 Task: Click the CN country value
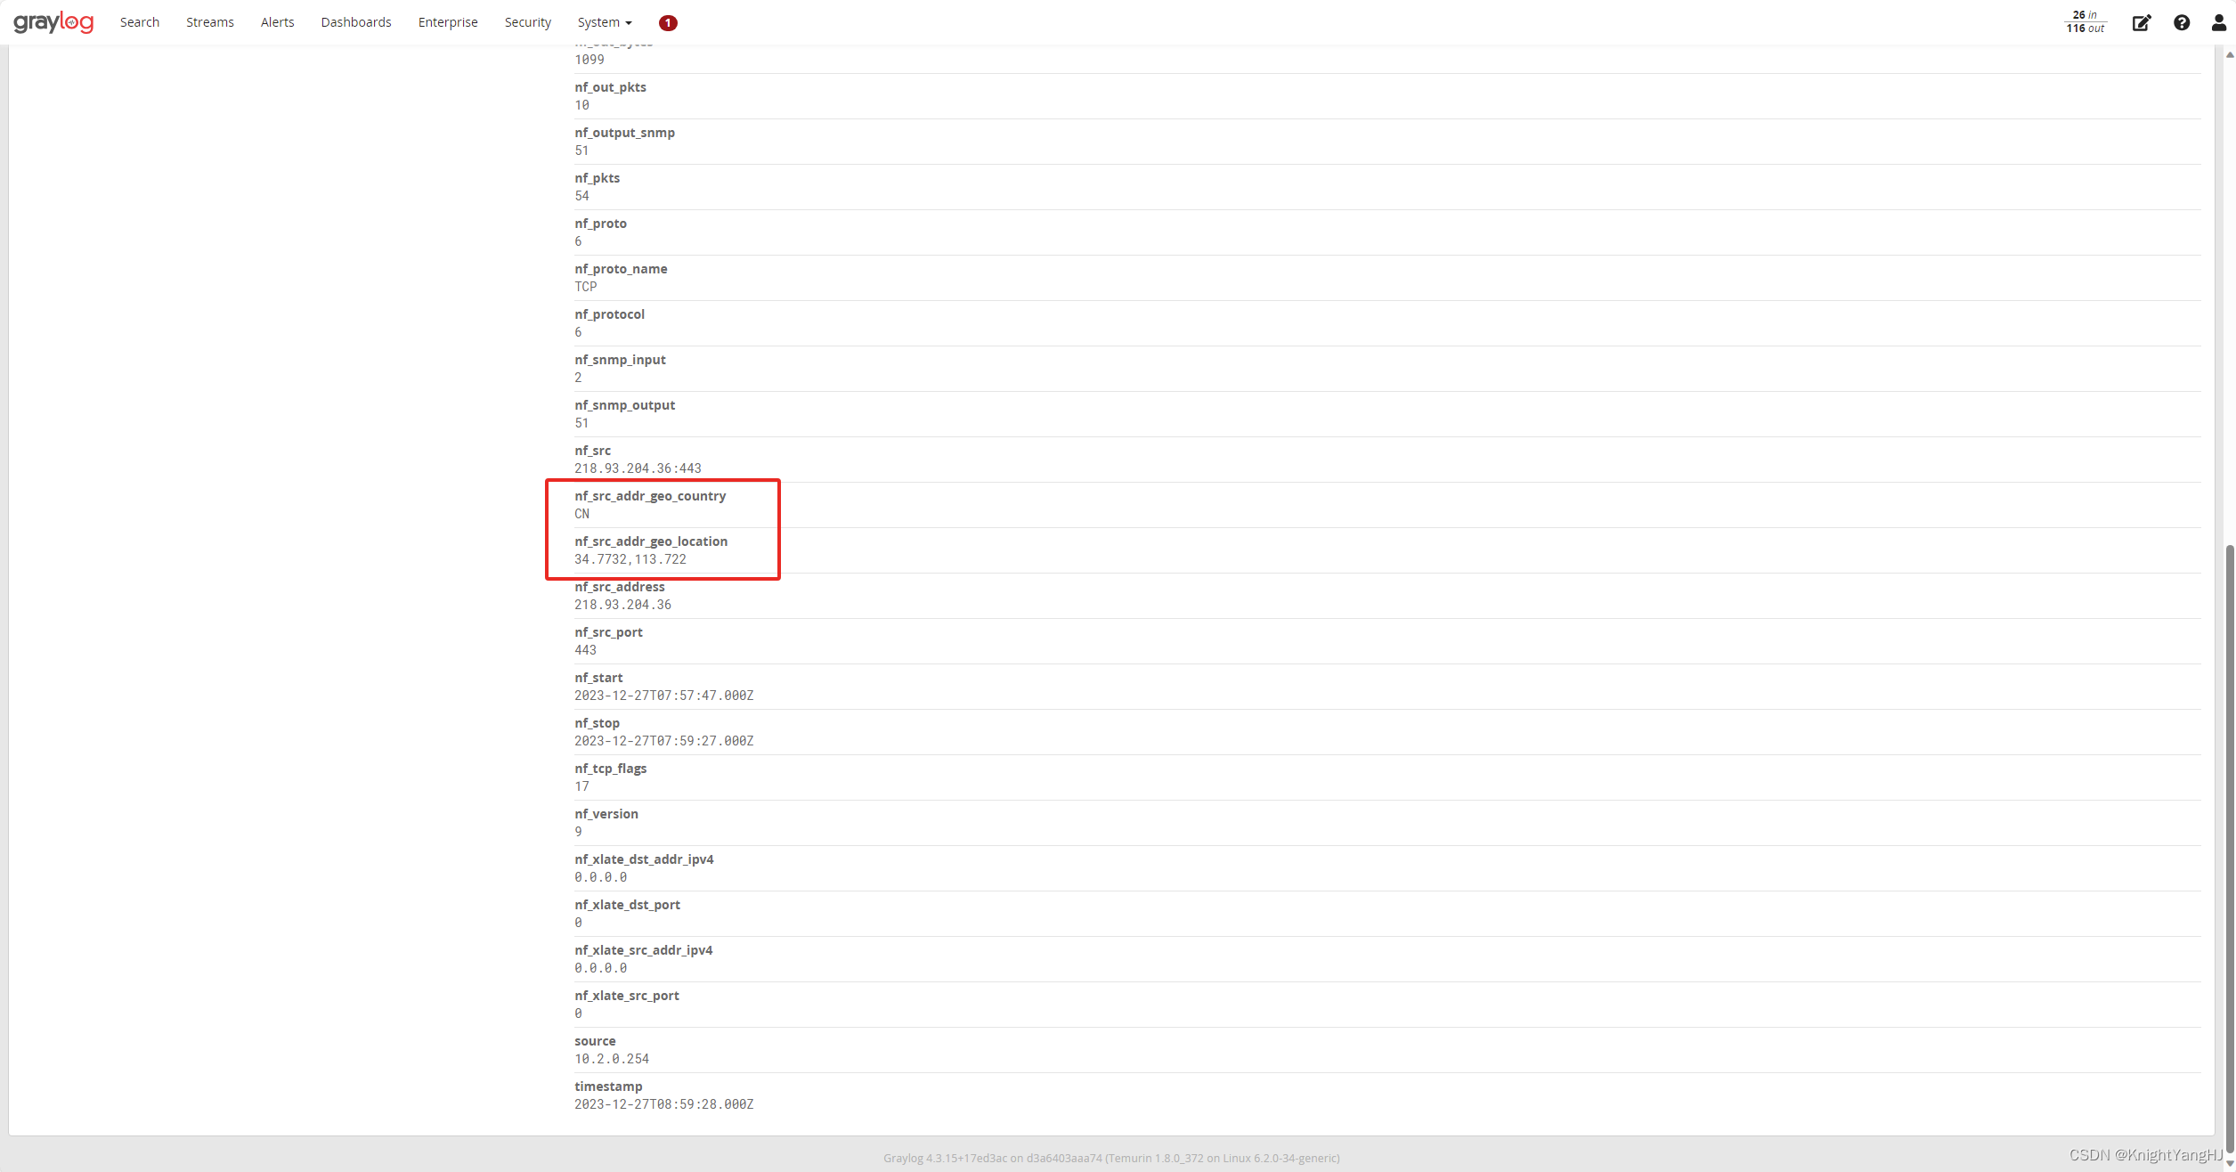[581, 514]
